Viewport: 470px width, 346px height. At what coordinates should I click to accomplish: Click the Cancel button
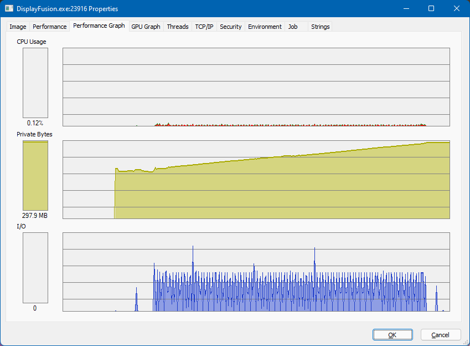pos(441,335)
